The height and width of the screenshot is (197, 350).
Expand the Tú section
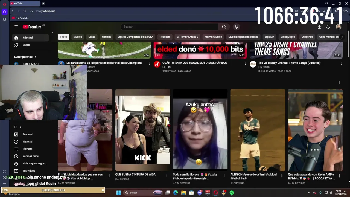[x=17, y=127]
